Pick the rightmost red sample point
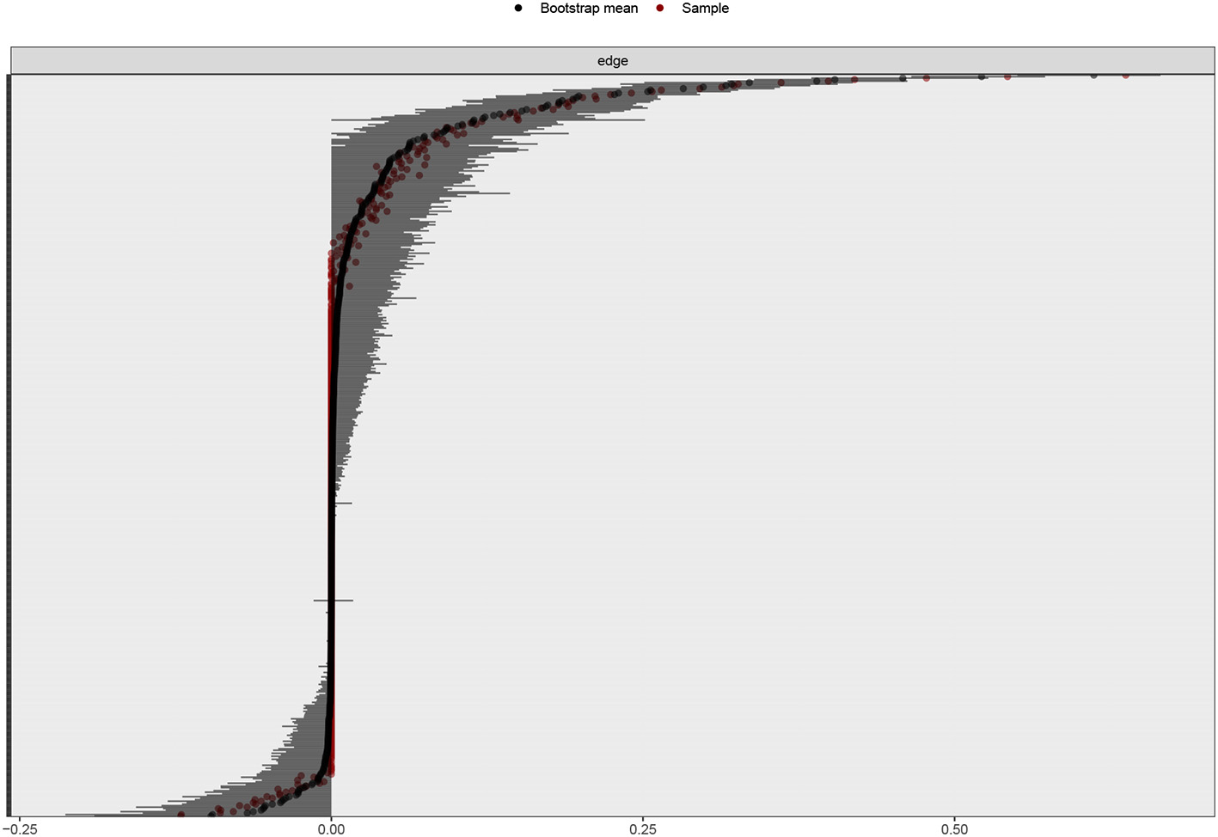Viewport: 1218px width, 837px height. [1125, 76]
